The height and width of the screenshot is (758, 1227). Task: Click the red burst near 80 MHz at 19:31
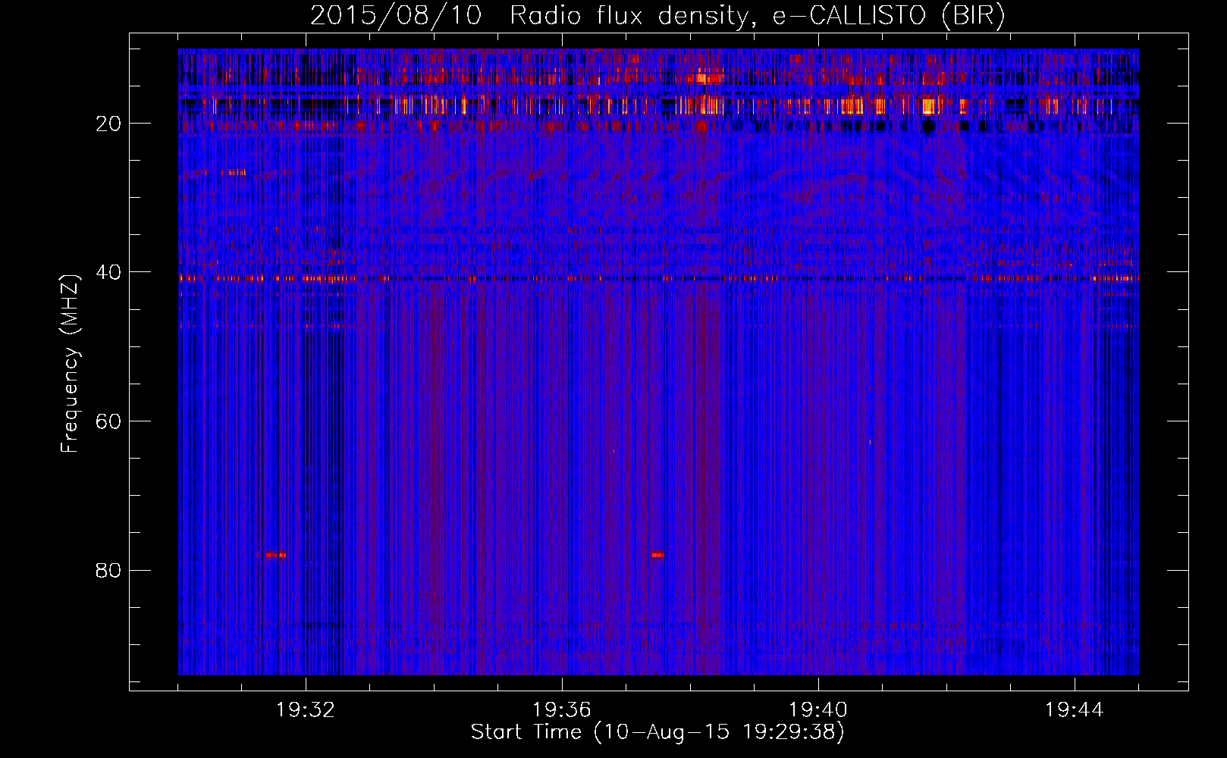276,555
